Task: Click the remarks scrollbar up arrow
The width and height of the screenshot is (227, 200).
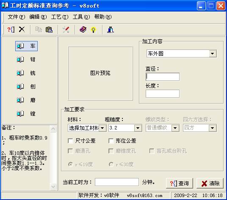Action: (53, 129)
